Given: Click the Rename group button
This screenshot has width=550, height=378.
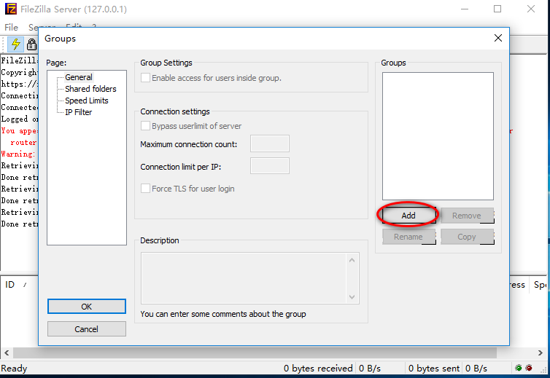Looking at the screenshot, I should click(408, 237).
